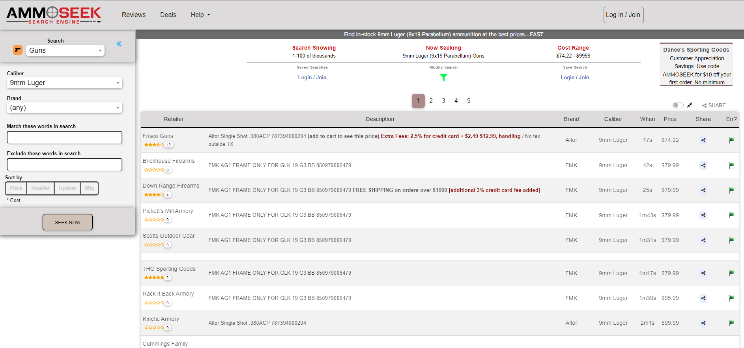Share the Kinetic Armory listing
The height and width of the screenshot is (348, 744).
[x=703, y=323]
